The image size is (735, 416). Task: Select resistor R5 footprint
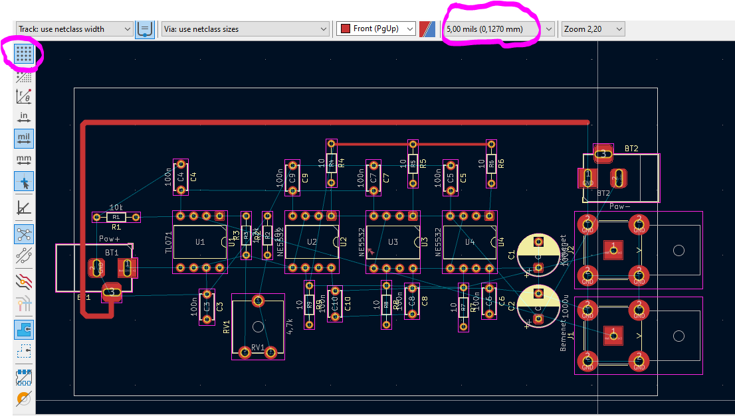tap(413, 164)
